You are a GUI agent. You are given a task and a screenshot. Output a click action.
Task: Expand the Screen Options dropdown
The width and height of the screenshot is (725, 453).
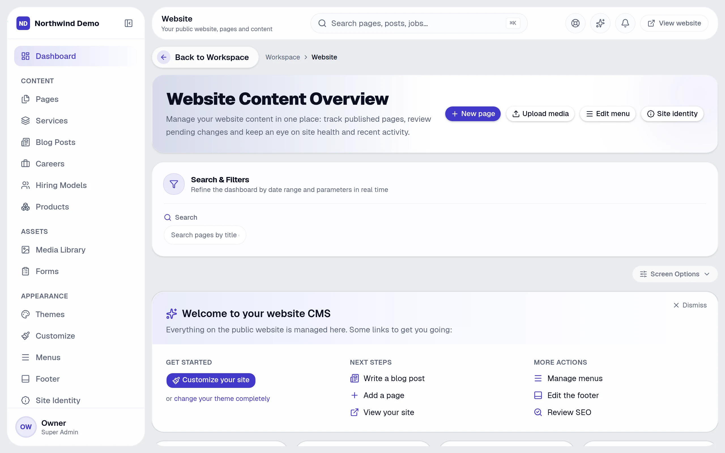click(x=675, y=274)
